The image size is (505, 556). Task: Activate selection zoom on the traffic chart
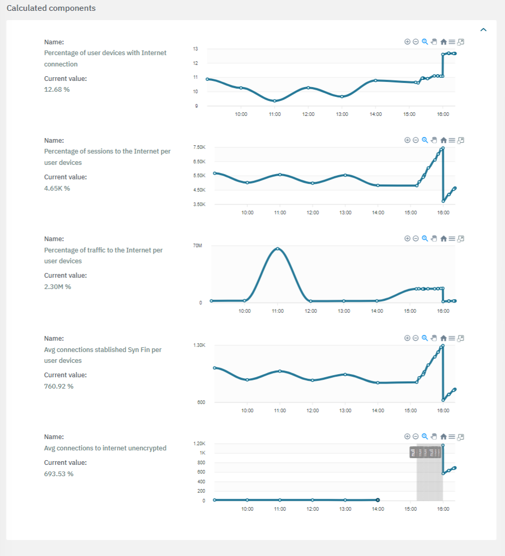[x=425, y=239]
